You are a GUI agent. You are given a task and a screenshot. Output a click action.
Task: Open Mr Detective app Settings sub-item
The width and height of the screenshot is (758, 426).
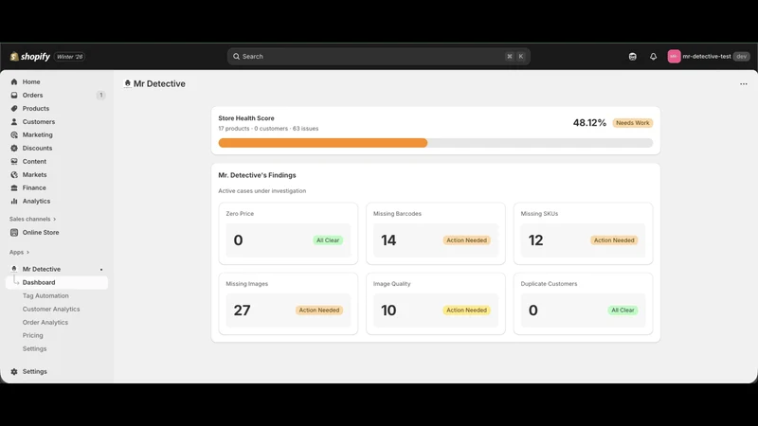34,348
